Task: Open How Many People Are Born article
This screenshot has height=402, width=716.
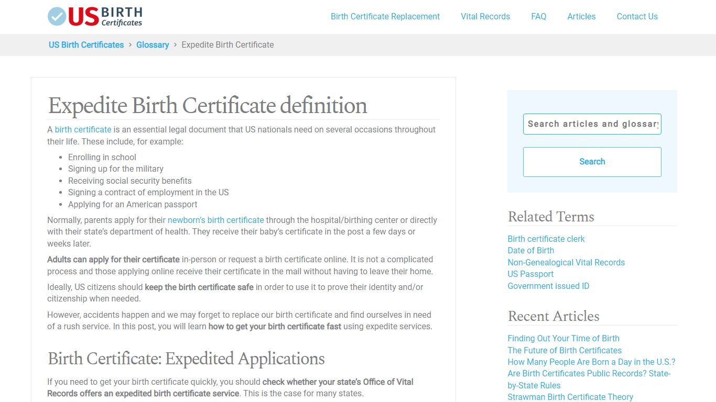Action: pyautogui.click(x=591, y=362)
